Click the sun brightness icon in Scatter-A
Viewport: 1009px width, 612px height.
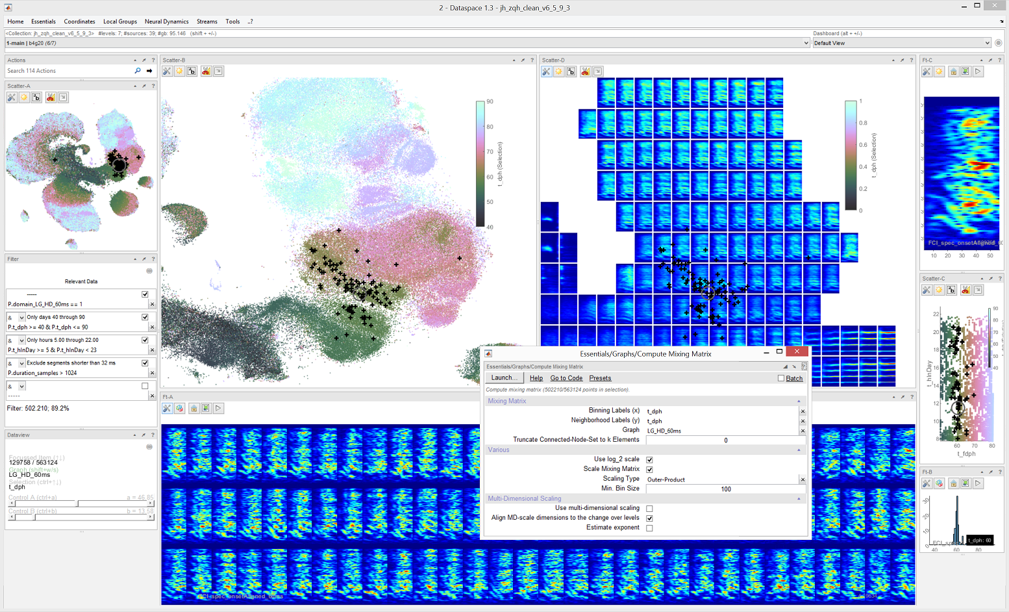point(24,97)
